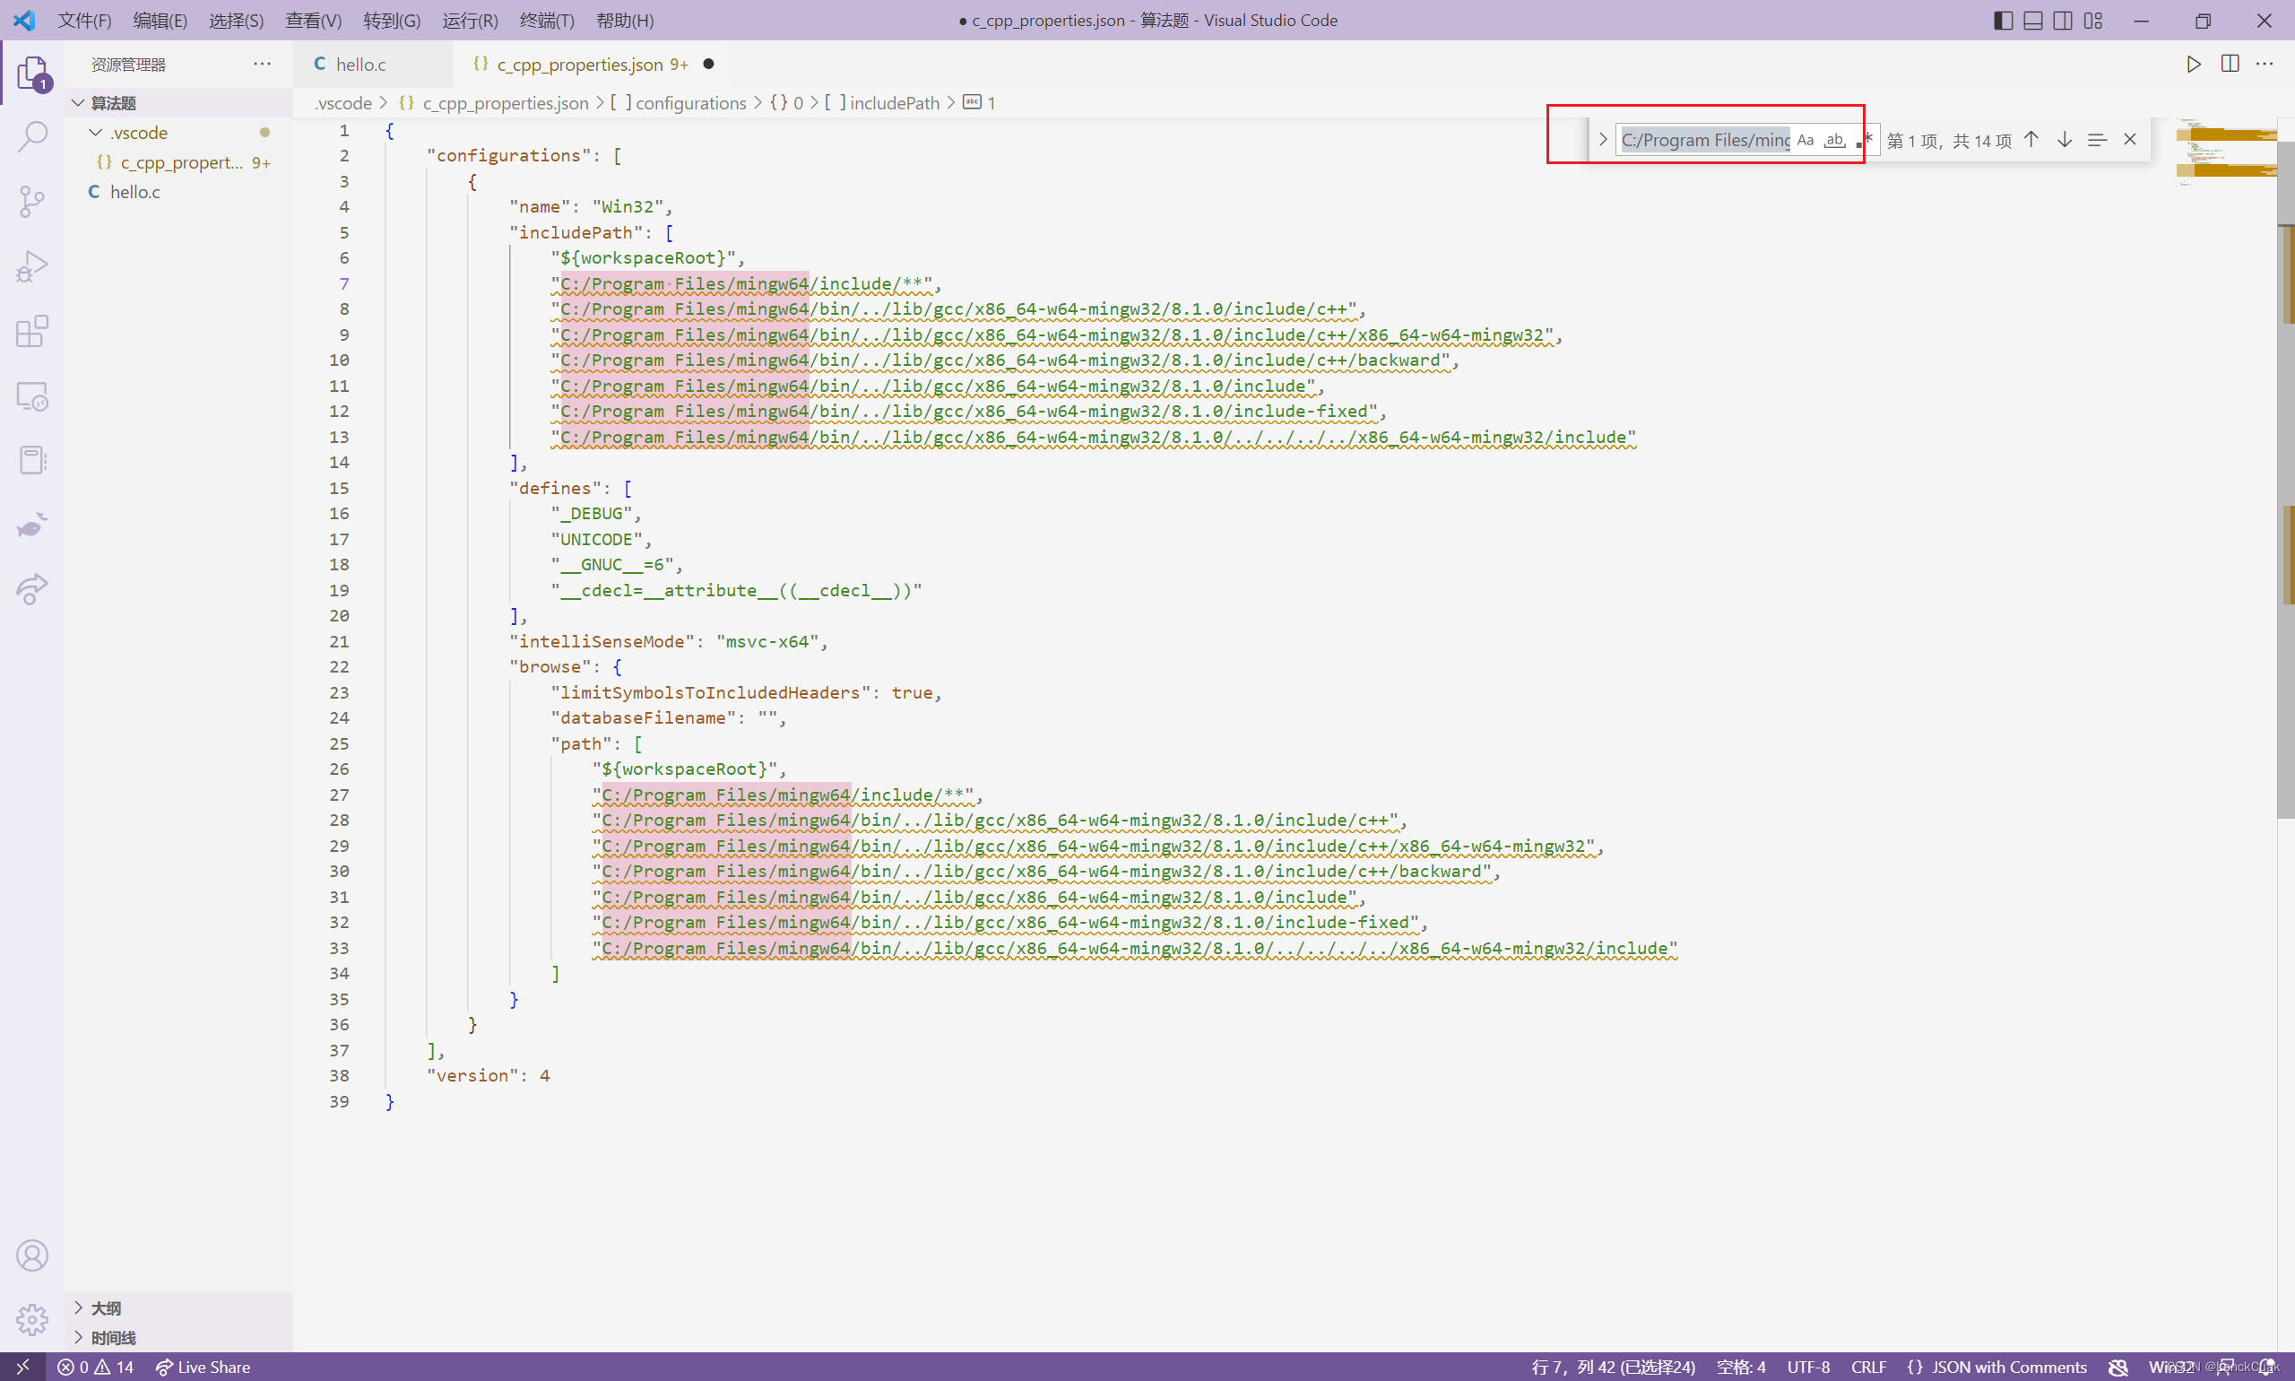Screen dimensions: 2295x1381
Task: Open the 终端(T) menu
Action: [x=546, y=21]
